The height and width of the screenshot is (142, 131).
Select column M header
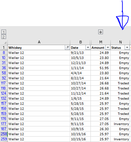101,42
